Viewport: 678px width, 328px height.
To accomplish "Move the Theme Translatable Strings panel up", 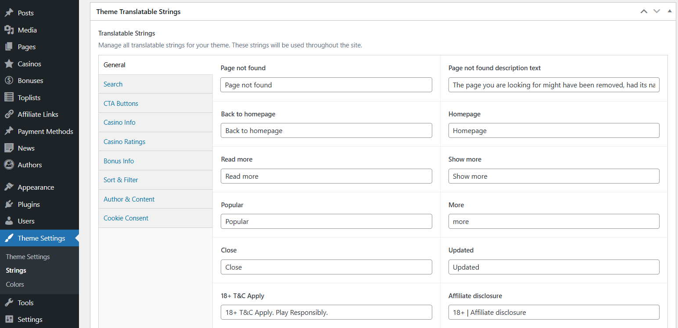I will click(x=644, y=11).
